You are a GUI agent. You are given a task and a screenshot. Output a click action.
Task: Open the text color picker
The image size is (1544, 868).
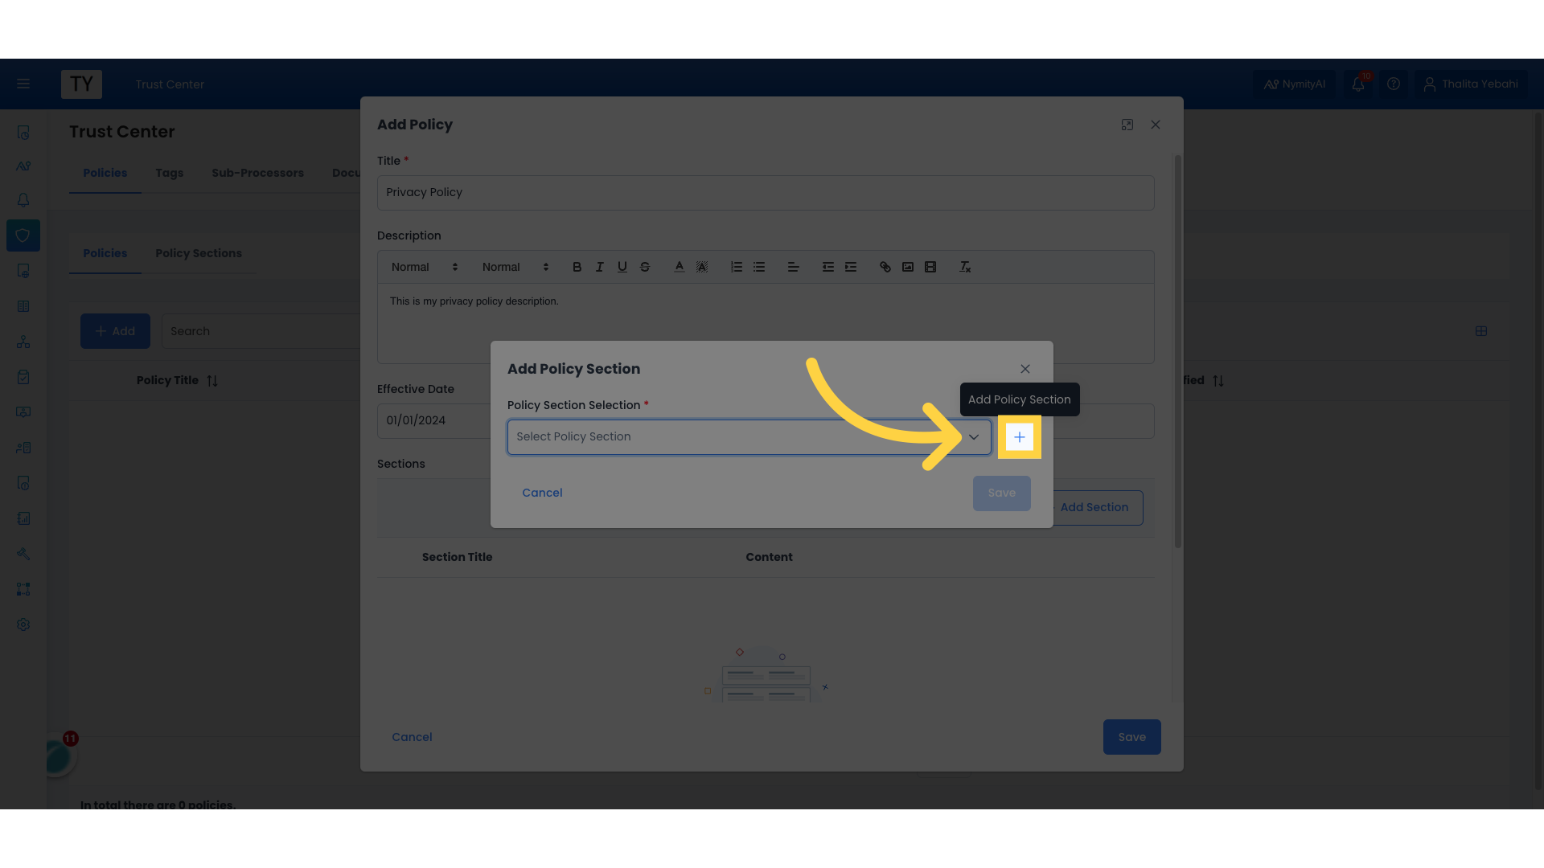click(x=680, y=267)
